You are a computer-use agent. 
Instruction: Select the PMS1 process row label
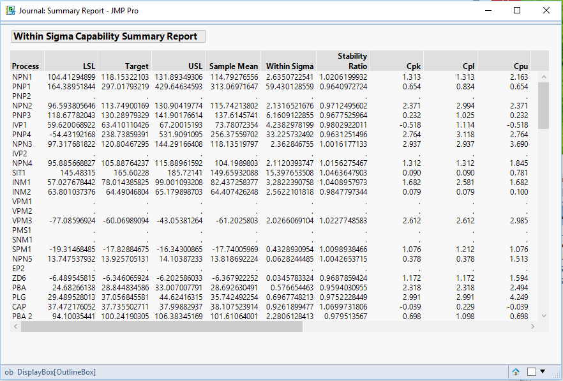tap(22, 230)
